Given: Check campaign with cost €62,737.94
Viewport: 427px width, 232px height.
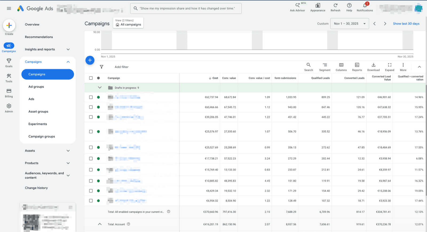Looking at the screenshot, I should [91, 97].
